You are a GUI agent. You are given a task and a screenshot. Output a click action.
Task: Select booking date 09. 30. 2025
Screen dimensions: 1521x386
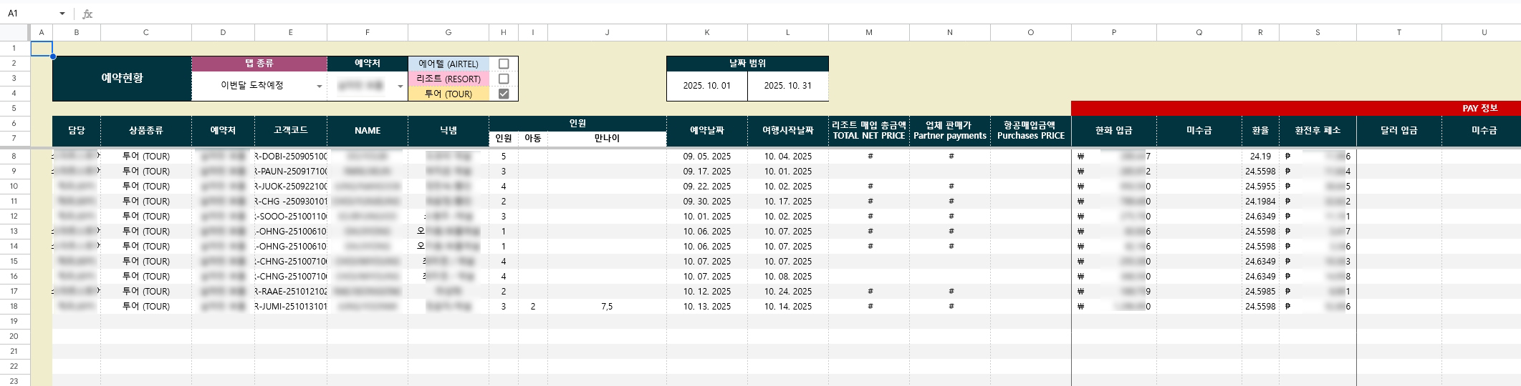(707, 201)
